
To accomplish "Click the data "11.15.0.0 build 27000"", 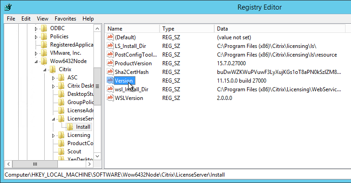I will [242, 81].
